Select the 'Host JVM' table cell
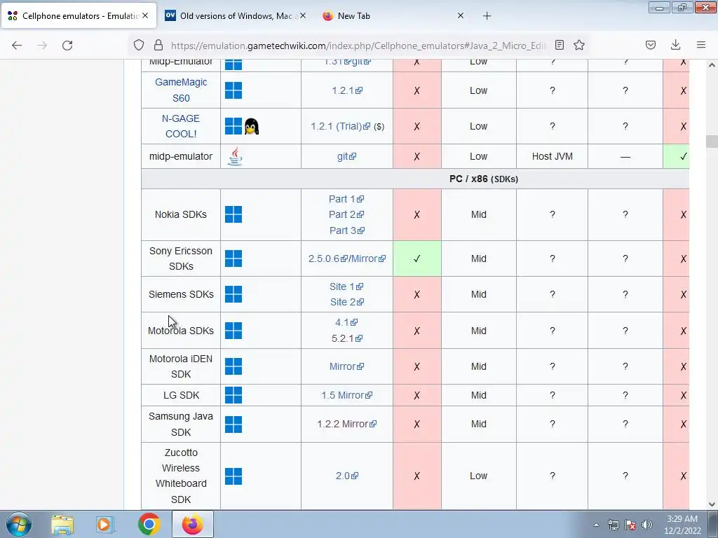Image resolution: width=718 pixels, height=538 pixels. click(x=553, y=156)
